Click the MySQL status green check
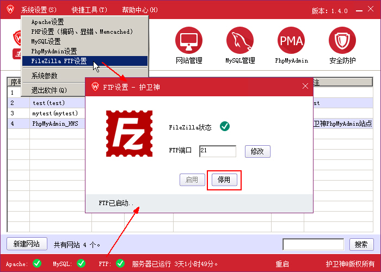 (x=81, y=263)
